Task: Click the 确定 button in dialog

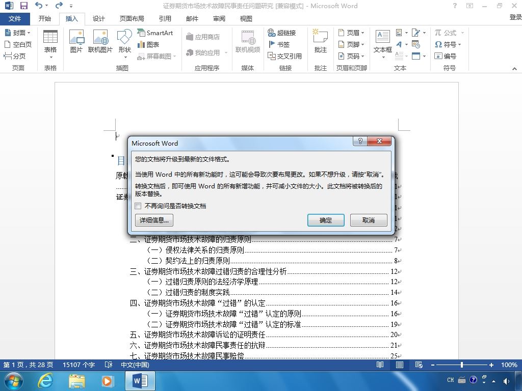Action: point(326,220)
